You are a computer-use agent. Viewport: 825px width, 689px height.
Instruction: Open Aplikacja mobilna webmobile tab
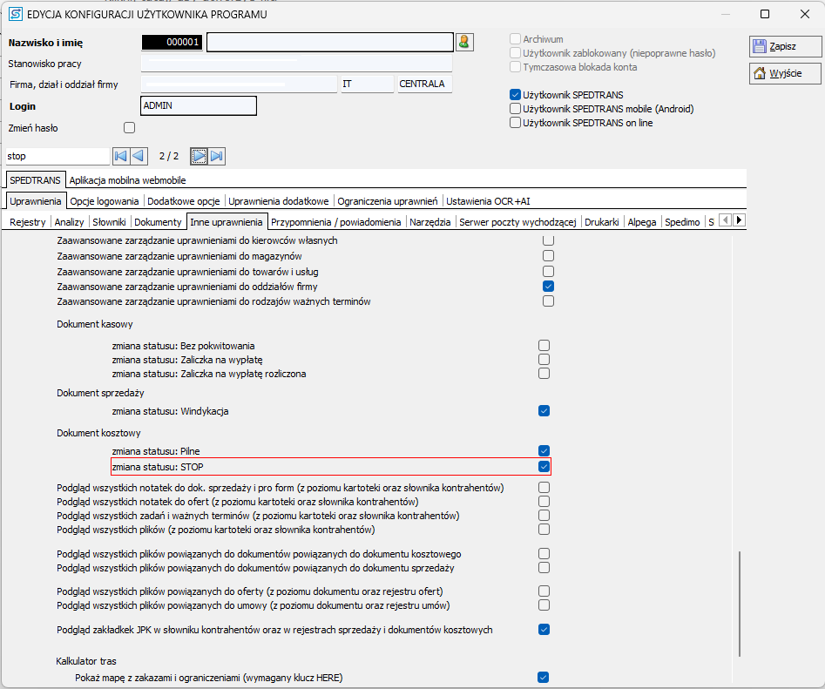click(x=127, y=180)
